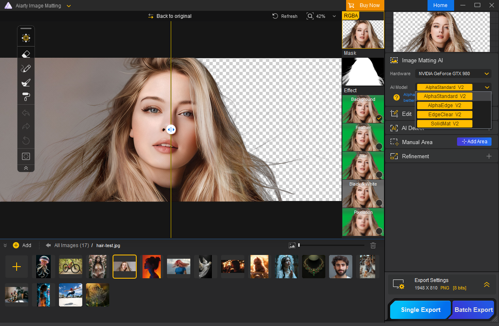Click the back arrow beside All Images
Screen dimensions: 499x326
click(x=48, y=245)
